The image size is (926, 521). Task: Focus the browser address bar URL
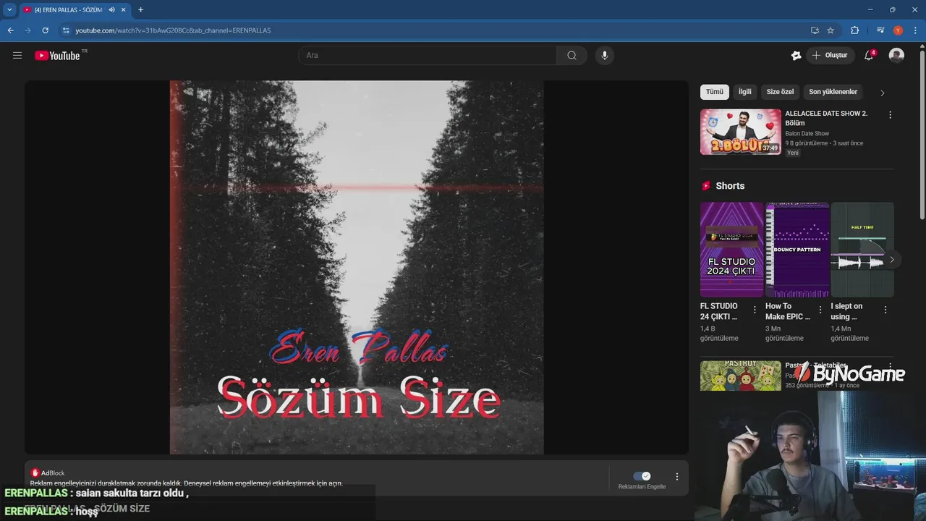[172, 30]
